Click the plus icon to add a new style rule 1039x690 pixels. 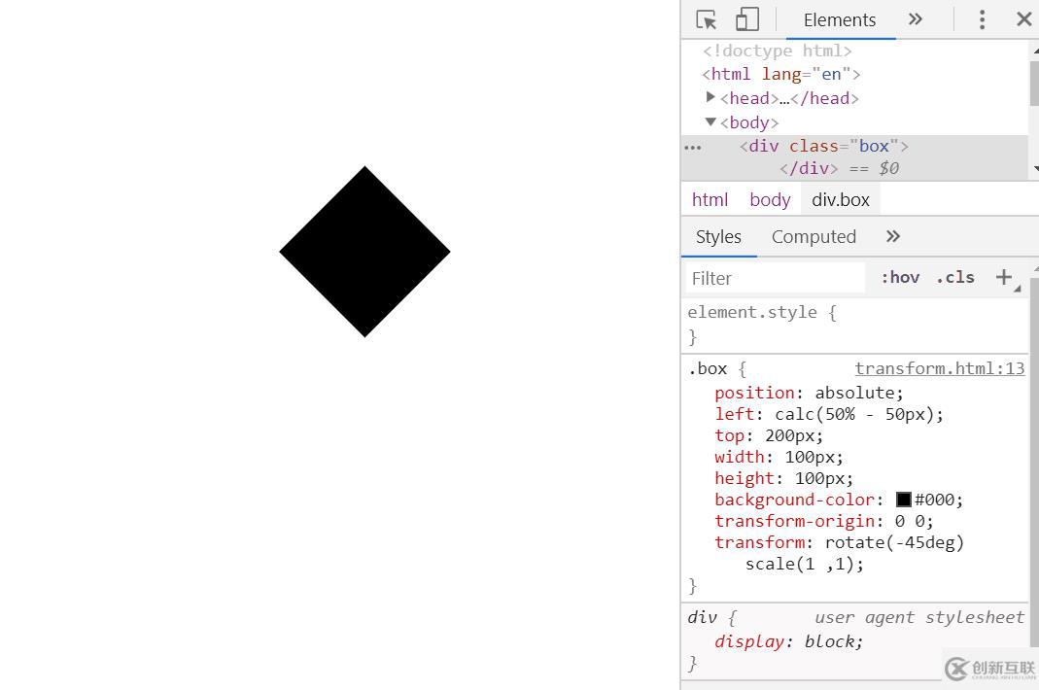click(1004, 277)
